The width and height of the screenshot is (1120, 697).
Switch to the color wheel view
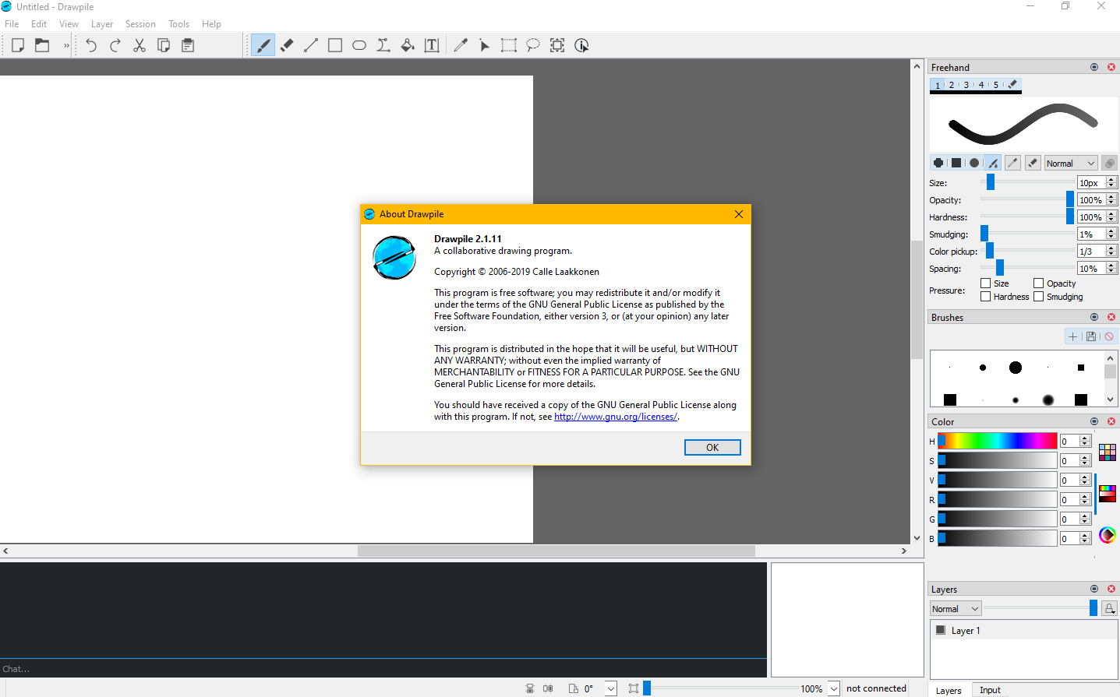click(1108, 534)
